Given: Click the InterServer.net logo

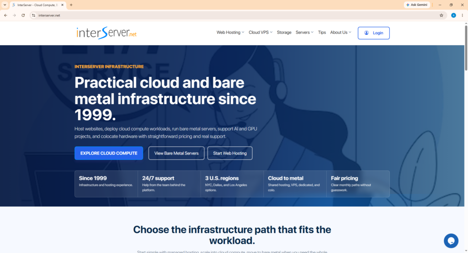Looking at the screenshot, I should (x=106, y=33).
